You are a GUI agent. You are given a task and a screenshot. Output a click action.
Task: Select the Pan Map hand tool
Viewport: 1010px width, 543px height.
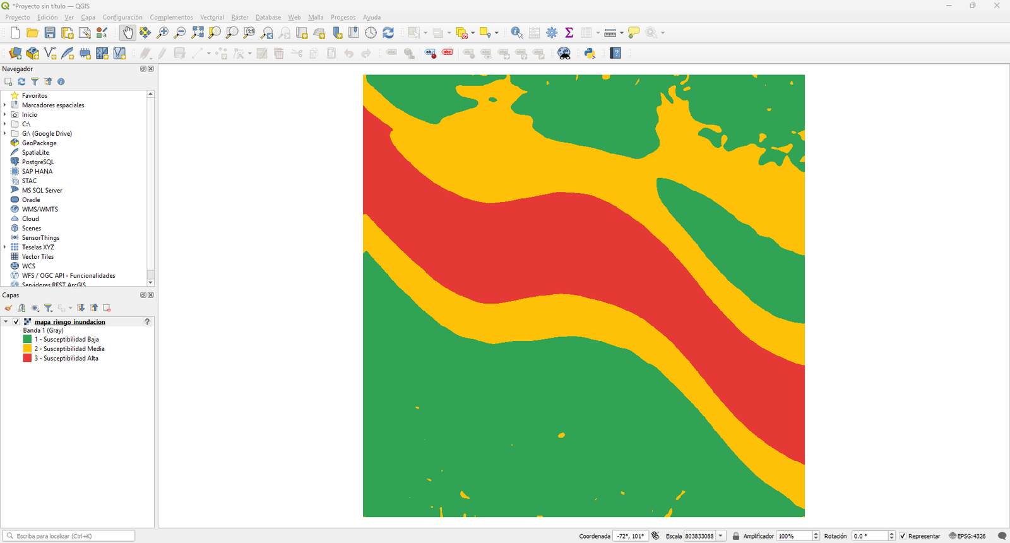[128, 33]
